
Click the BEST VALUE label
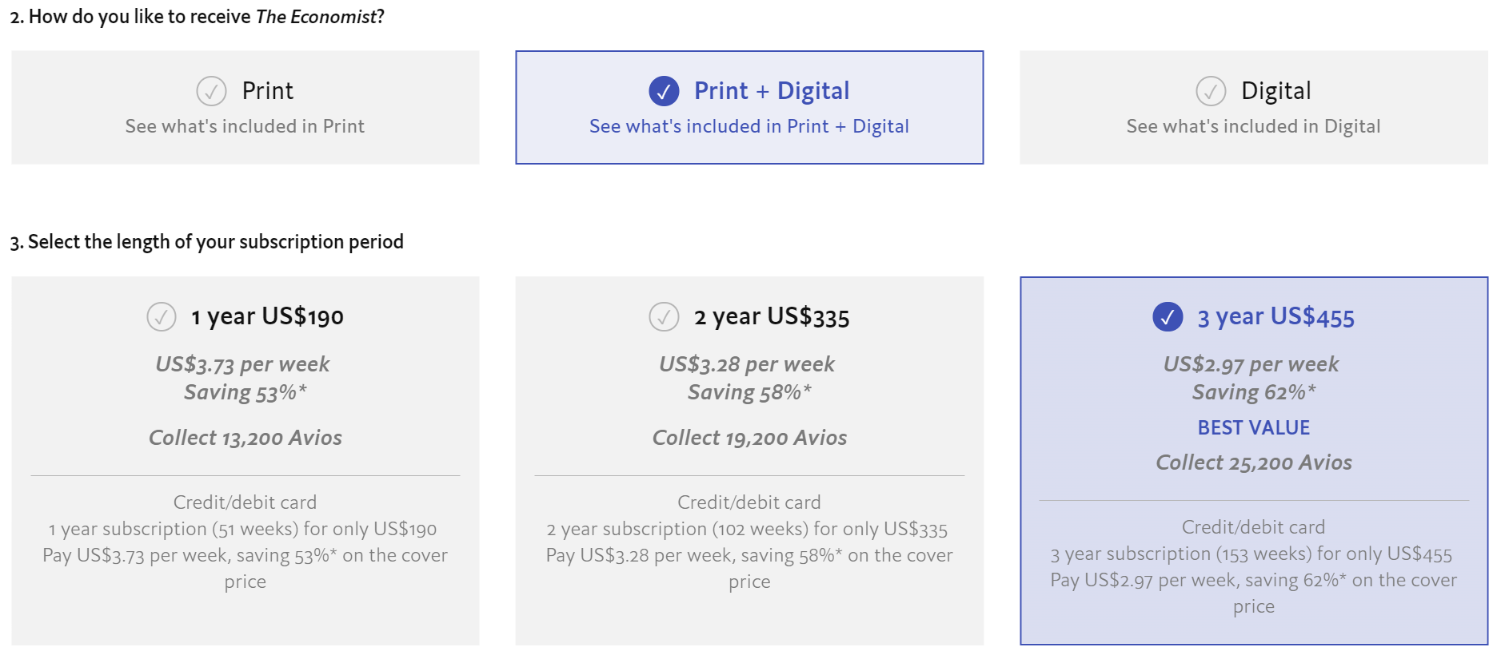pyautogui.click(x=1253, y=428)
